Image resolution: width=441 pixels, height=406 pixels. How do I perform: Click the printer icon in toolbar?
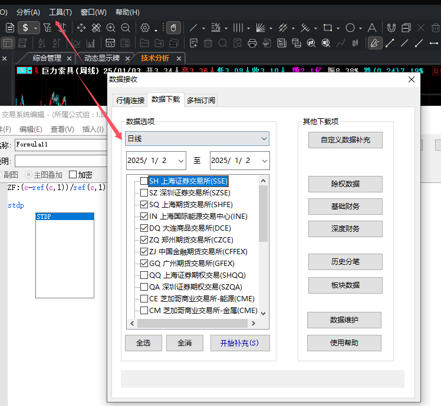tap(252, 43)
